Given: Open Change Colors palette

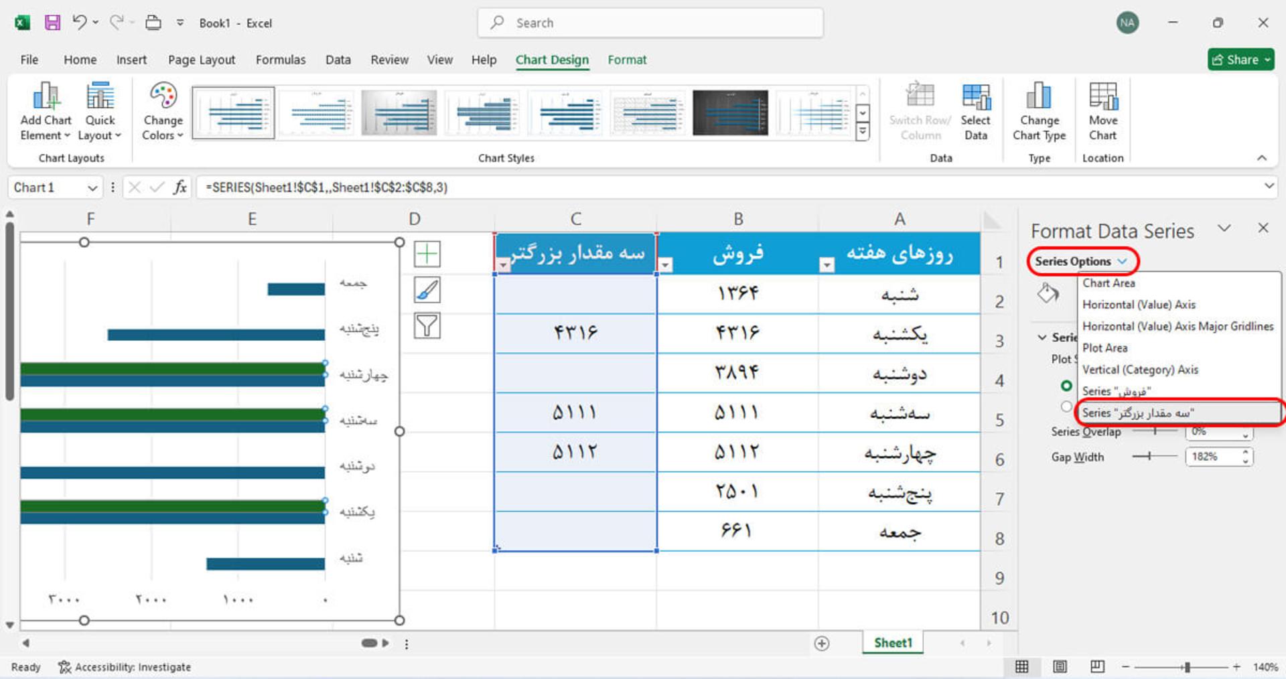Looking at the screenshot, I should (163, 112).
